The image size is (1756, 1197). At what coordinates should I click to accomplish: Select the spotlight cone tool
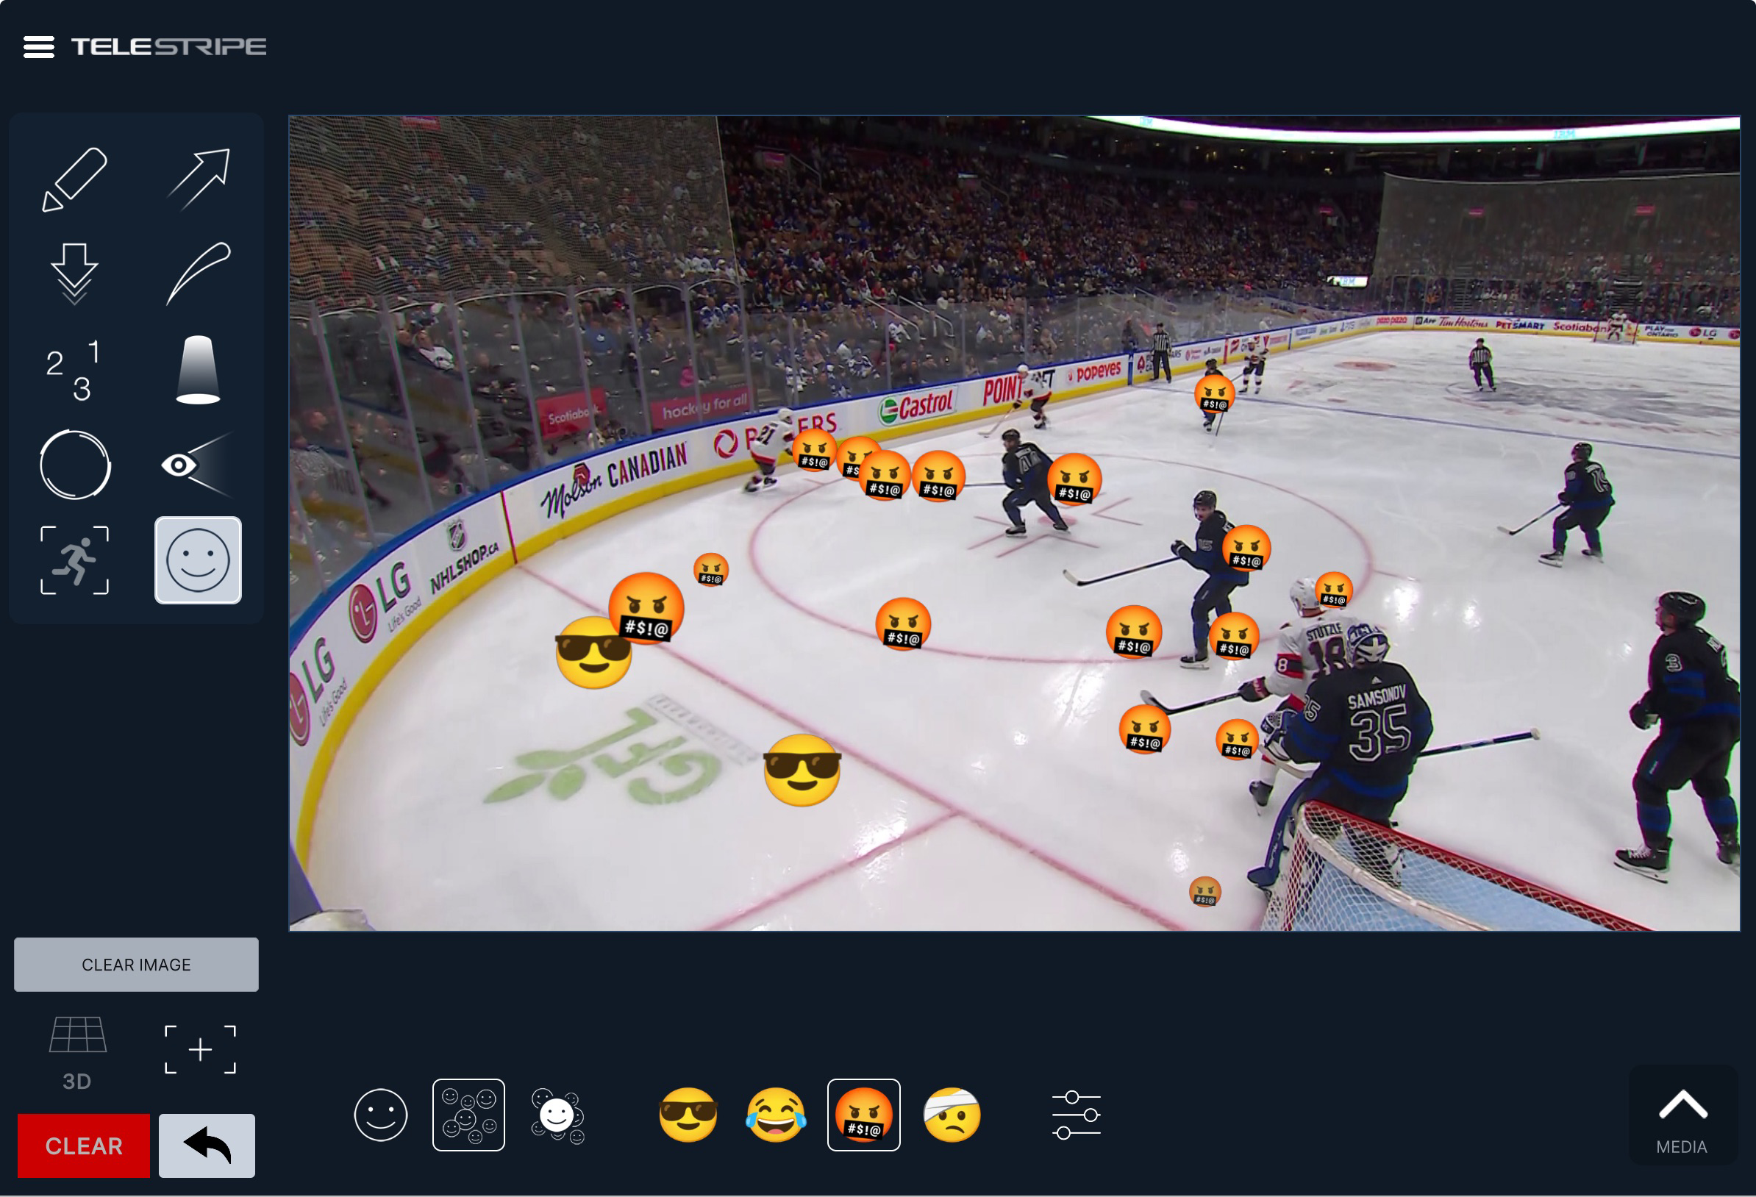coord(198,371)
